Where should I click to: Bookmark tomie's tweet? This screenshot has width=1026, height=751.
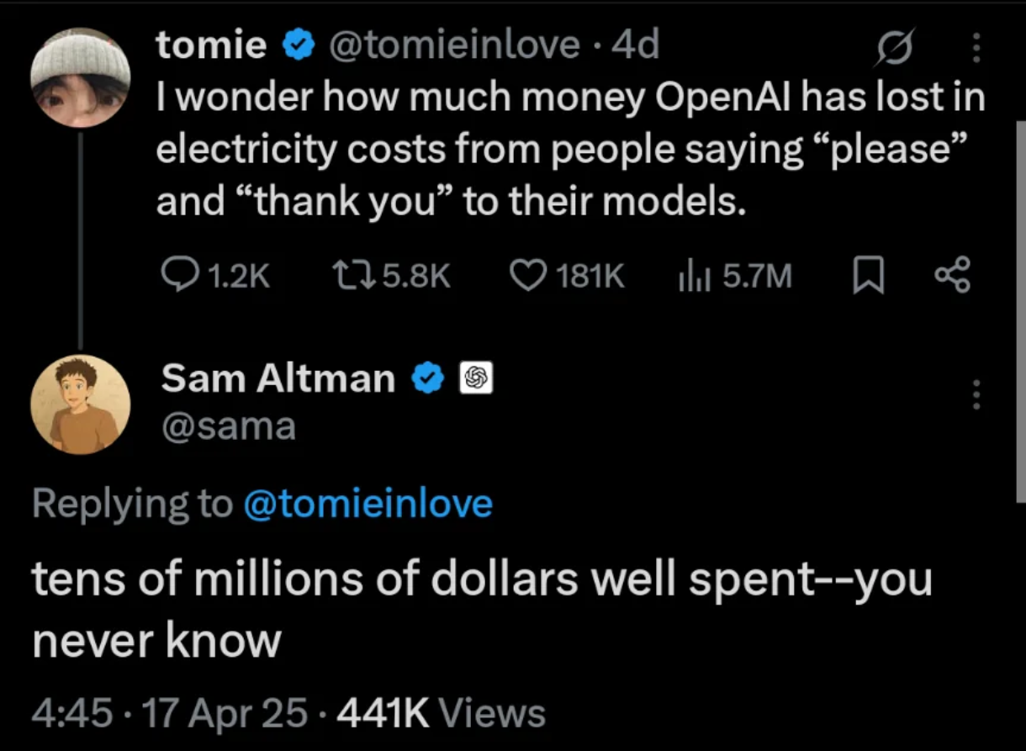pyautogui.click(x=867, y=278)
